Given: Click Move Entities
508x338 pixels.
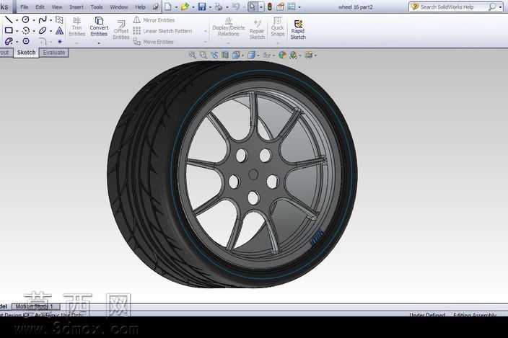Looking at the screenshot, I should tap(154, 42).
